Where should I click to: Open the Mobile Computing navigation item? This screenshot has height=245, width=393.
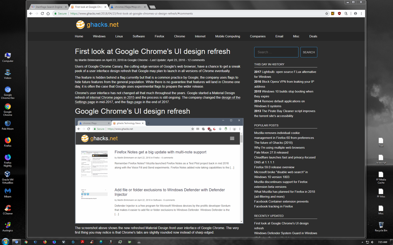(228, 36)
